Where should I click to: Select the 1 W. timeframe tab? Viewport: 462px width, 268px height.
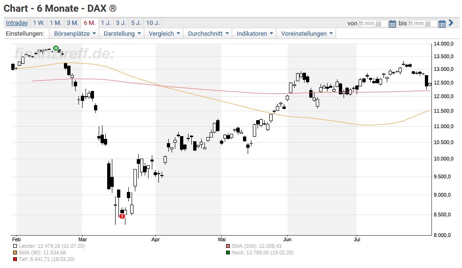[39, 23]
